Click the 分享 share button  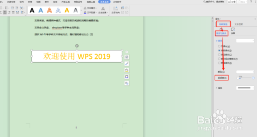232,1
